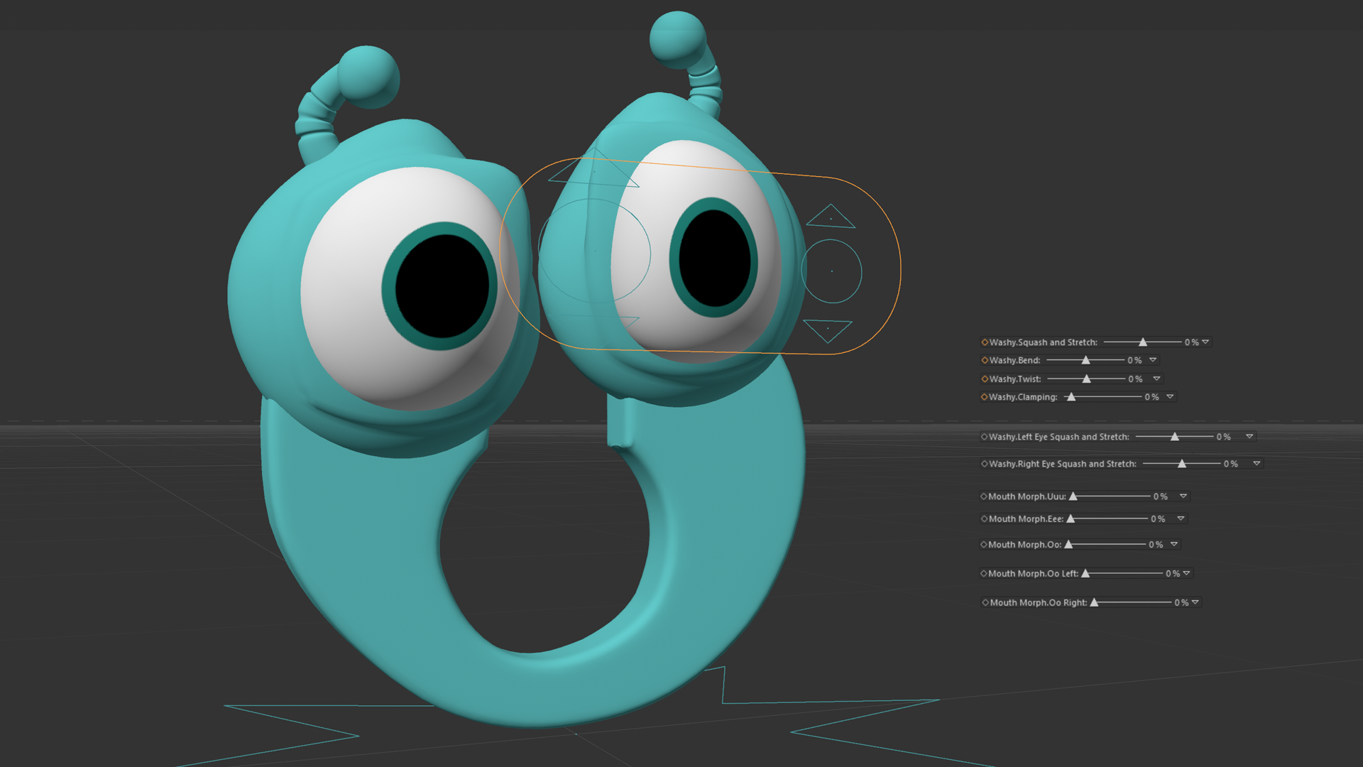Screen dimensions: 1363x767
Task: Click keyframe diamond beside Washy.Bend
Action: pos(985,360)
